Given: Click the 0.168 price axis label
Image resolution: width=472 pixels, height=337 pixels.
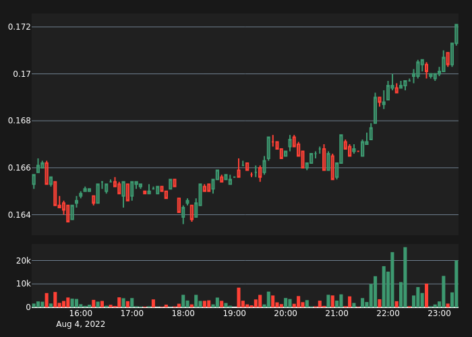Looking at the screenshot, I should 20,121.
